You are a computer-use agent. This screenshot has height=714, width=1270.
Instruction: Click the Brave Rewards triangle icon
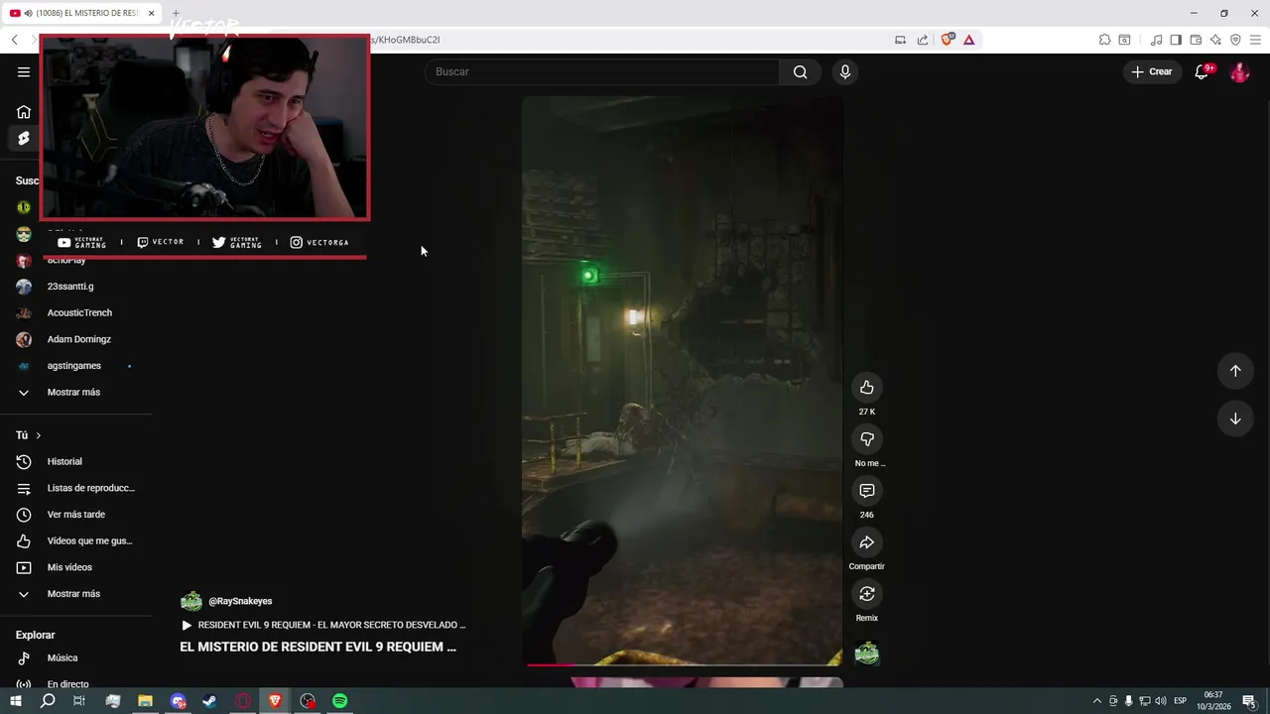(x=969, y=40)
